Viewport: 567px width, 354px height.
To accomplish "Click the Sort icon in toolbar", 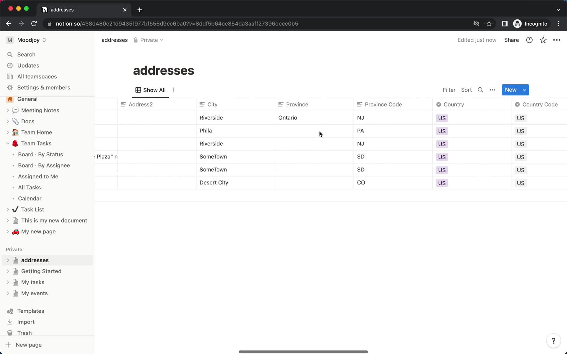I will 467,89.
